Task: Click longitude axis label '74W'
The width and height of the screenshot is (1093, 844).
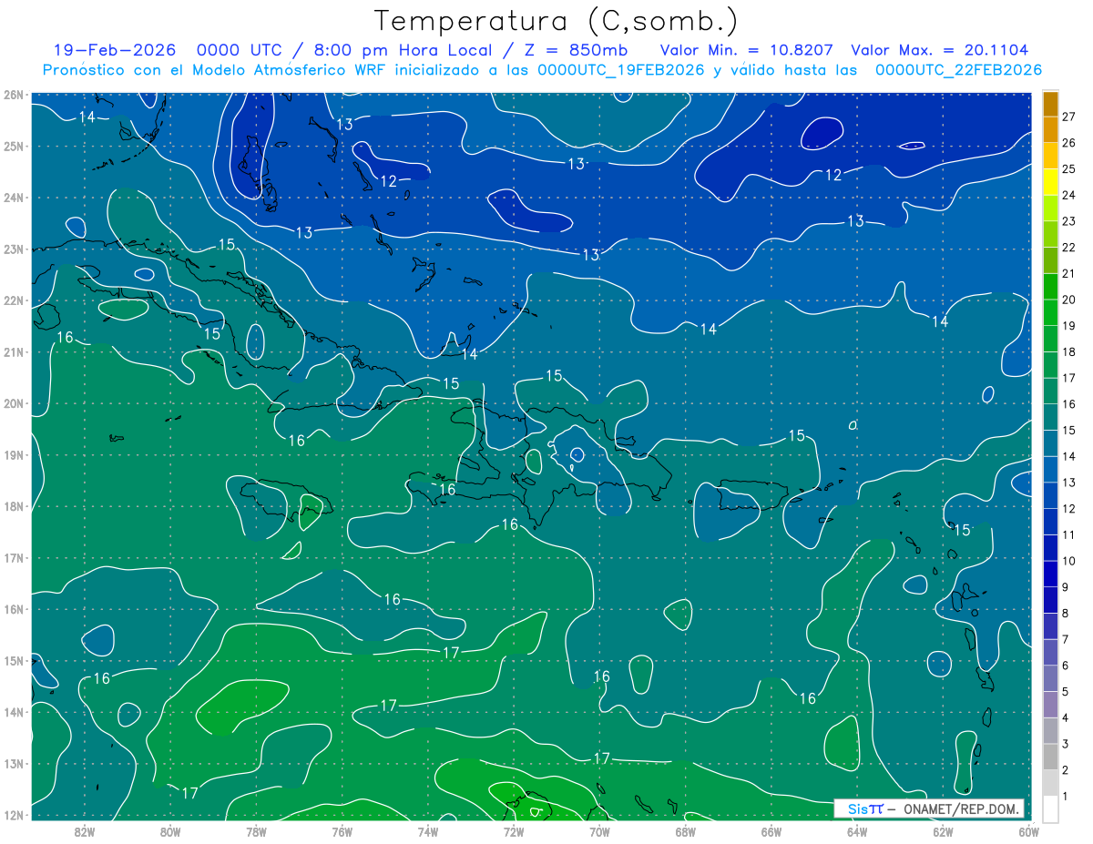Action: pyautogui.click(x=428, y=830)
